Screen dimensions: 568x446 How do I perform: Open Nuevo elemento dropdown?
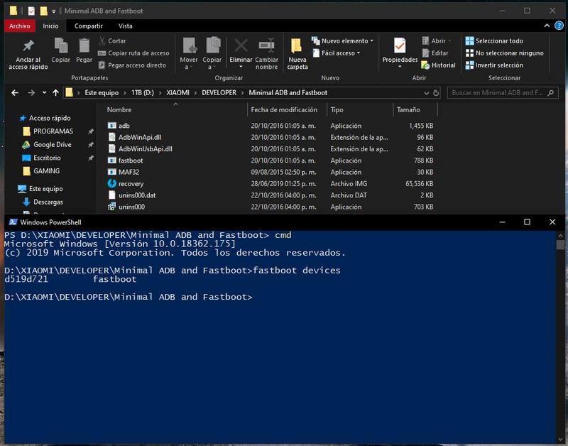pyautogui.click(x=342, y=41)
